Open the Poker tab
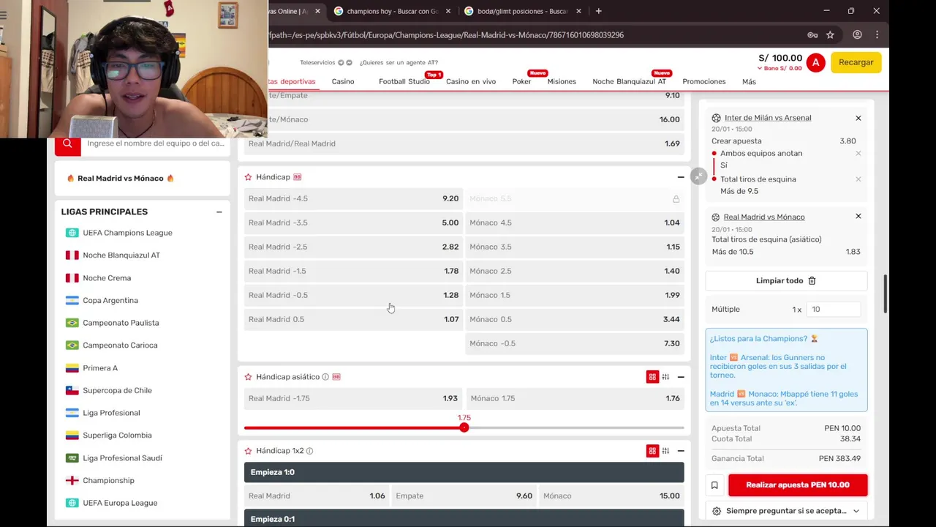 click(521, 81)
